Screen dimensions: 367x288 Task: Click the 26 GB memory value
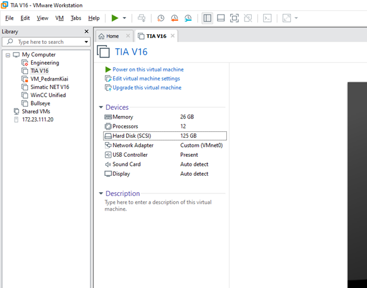(187, 117)
